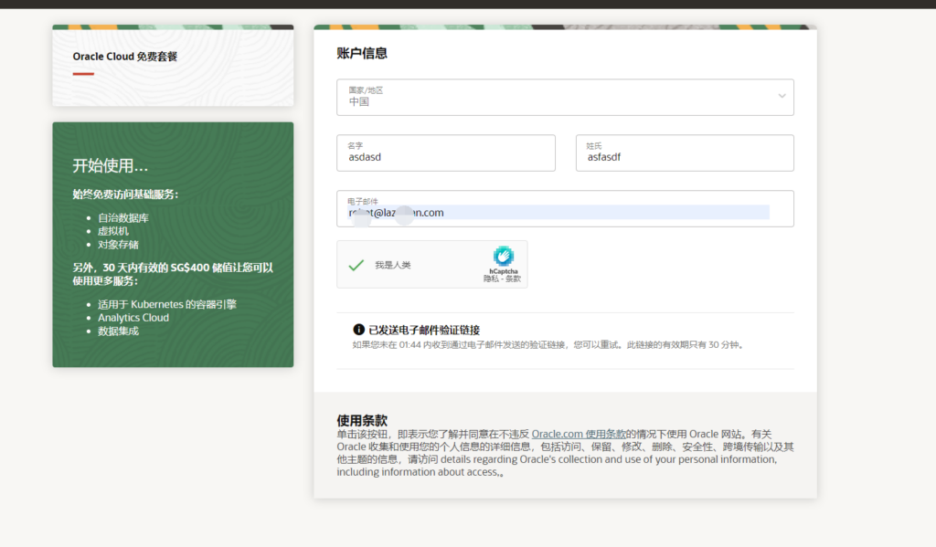Click the 电子邮件 email field
The height and width of the screenshot is (547, 936).
click(x=565, y=209)
